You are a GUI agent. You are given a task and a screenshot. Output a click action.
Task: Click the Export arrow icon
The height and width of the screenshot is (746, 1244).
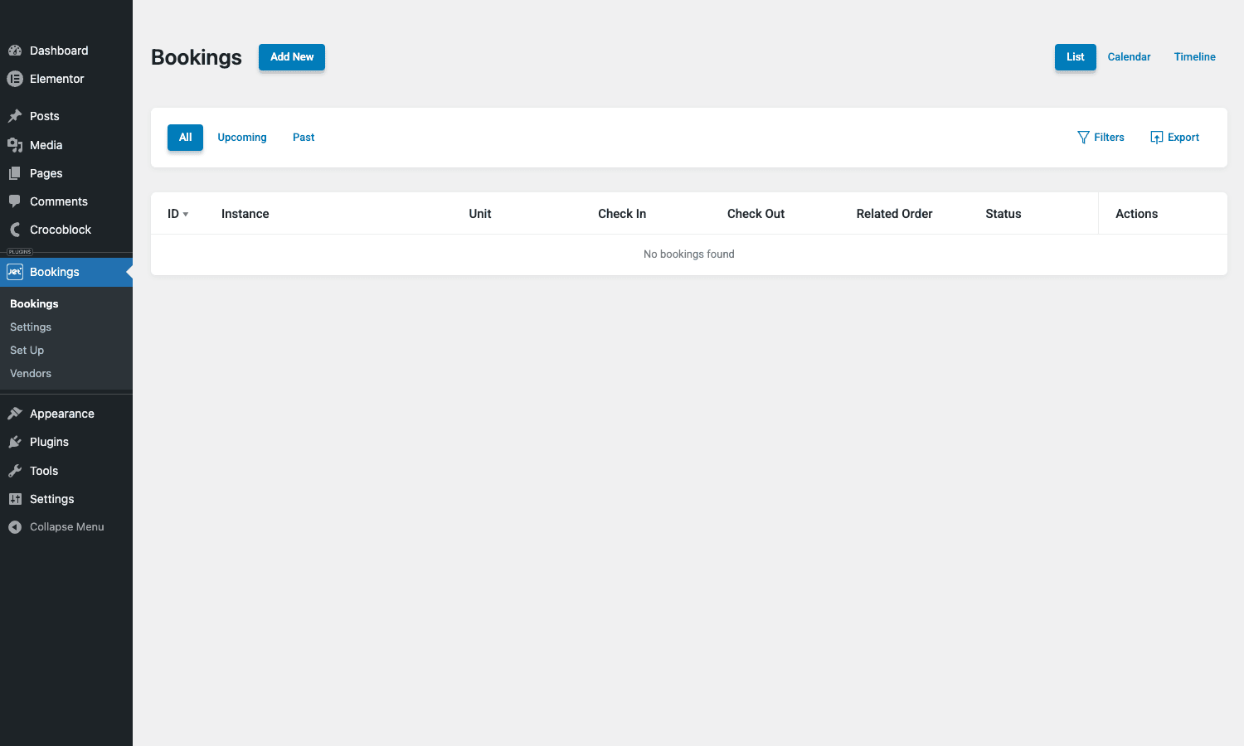tap(1157, 138)
